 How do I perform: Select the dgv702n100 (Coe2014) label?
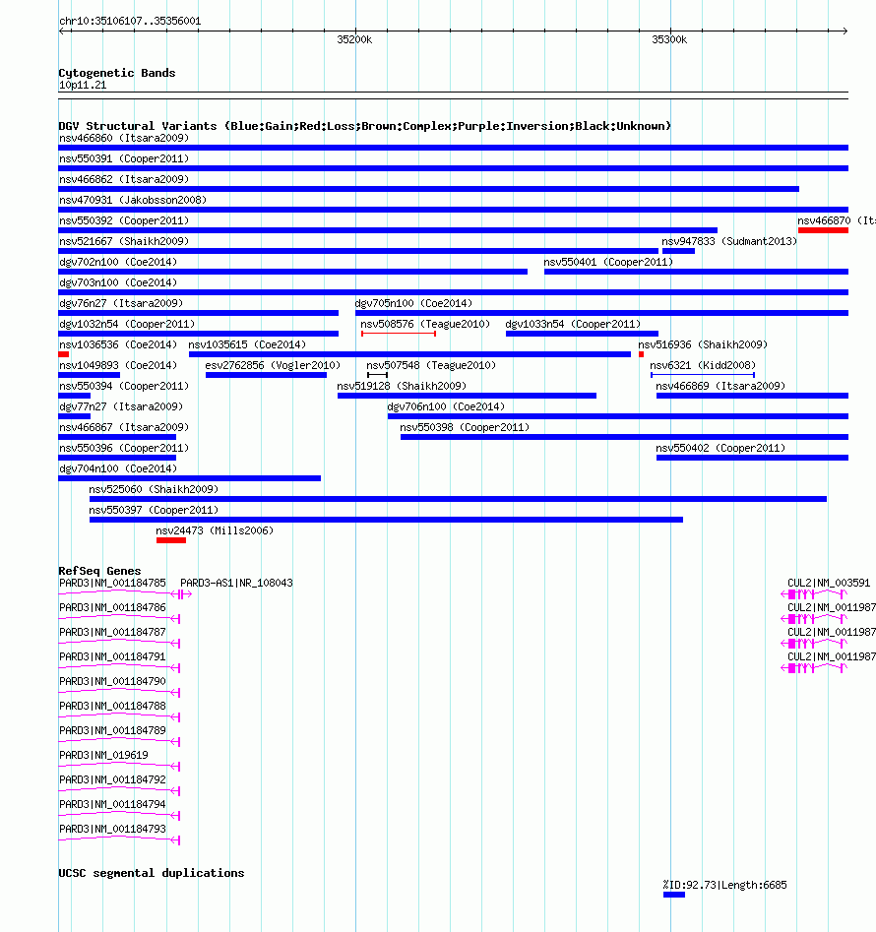pyautogui.click(x=118, y=262)
